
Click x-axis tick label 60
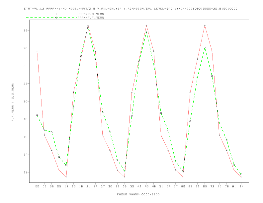(x=183, y=186)
